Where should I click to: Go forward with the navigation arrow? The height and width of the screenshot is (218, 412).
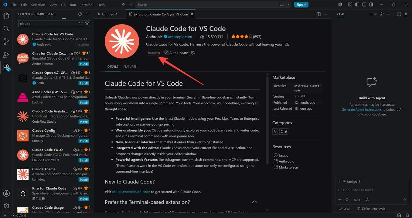[131, 5]
